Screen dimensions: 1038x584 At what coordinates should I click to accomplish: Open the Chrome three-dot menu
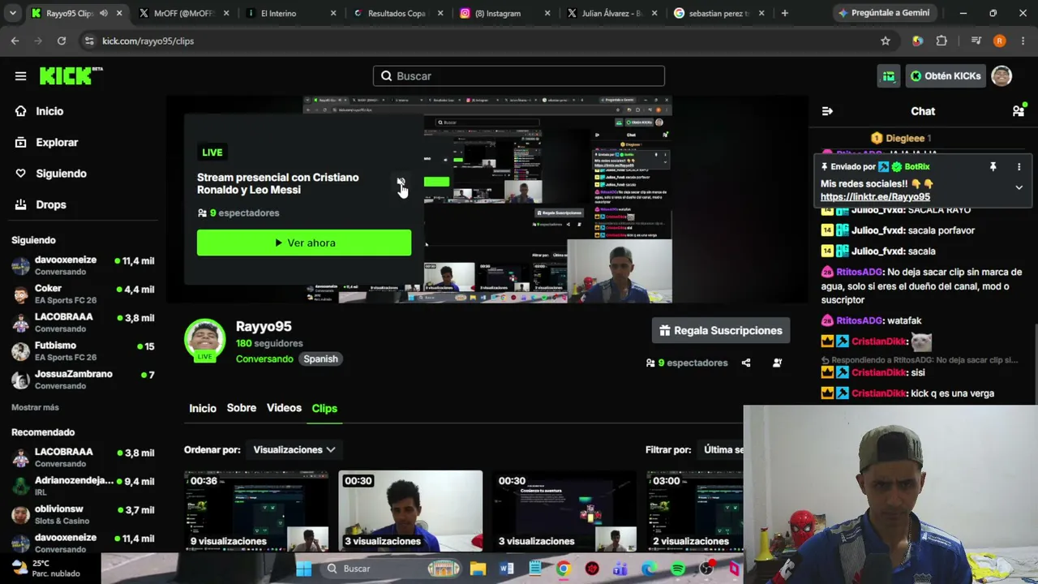(1023, 41)
